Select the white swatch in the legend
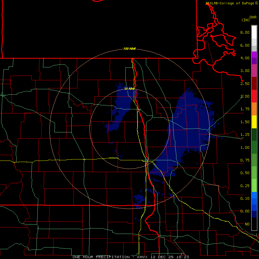This screenshot has height=259, width=259. coord(254,32)
